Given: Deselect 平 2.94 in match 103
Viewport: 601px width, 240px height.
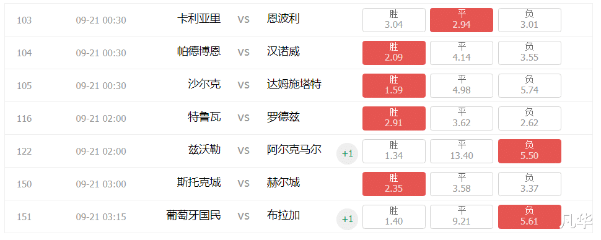Looking at the screenshot, I should (462, 20).
